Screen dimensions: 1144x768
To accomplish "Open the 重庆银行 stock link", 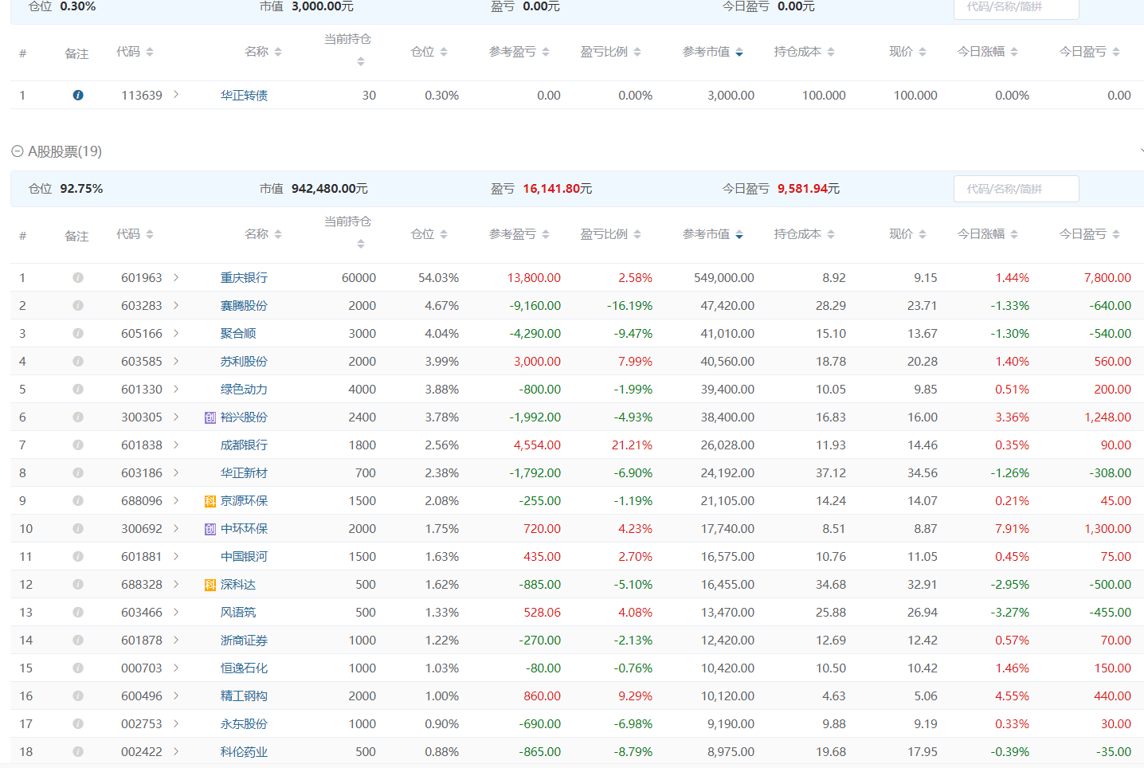I will (244, 277).
